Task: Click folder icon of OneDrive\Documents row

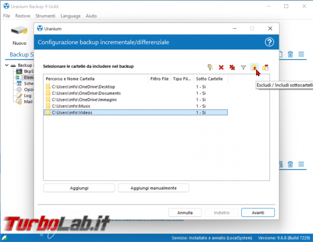Action: pos(48,93)
